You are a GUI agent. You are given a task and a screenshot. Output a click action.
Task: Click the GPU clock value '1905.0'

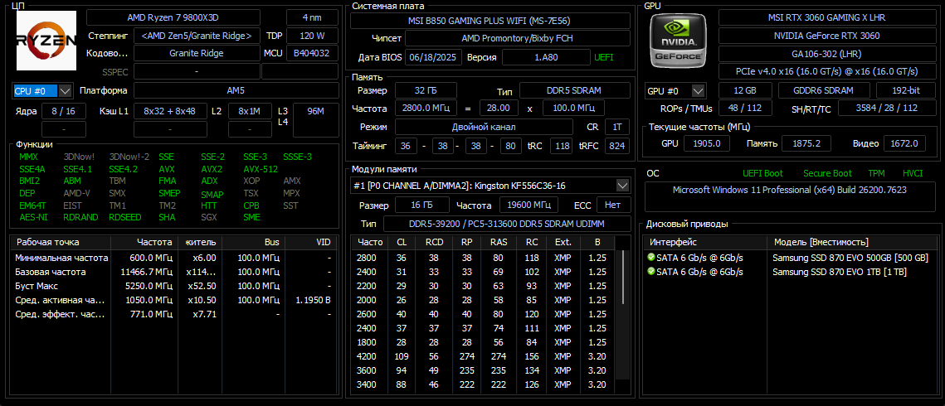pyautogui.click(x=708, y=143)
